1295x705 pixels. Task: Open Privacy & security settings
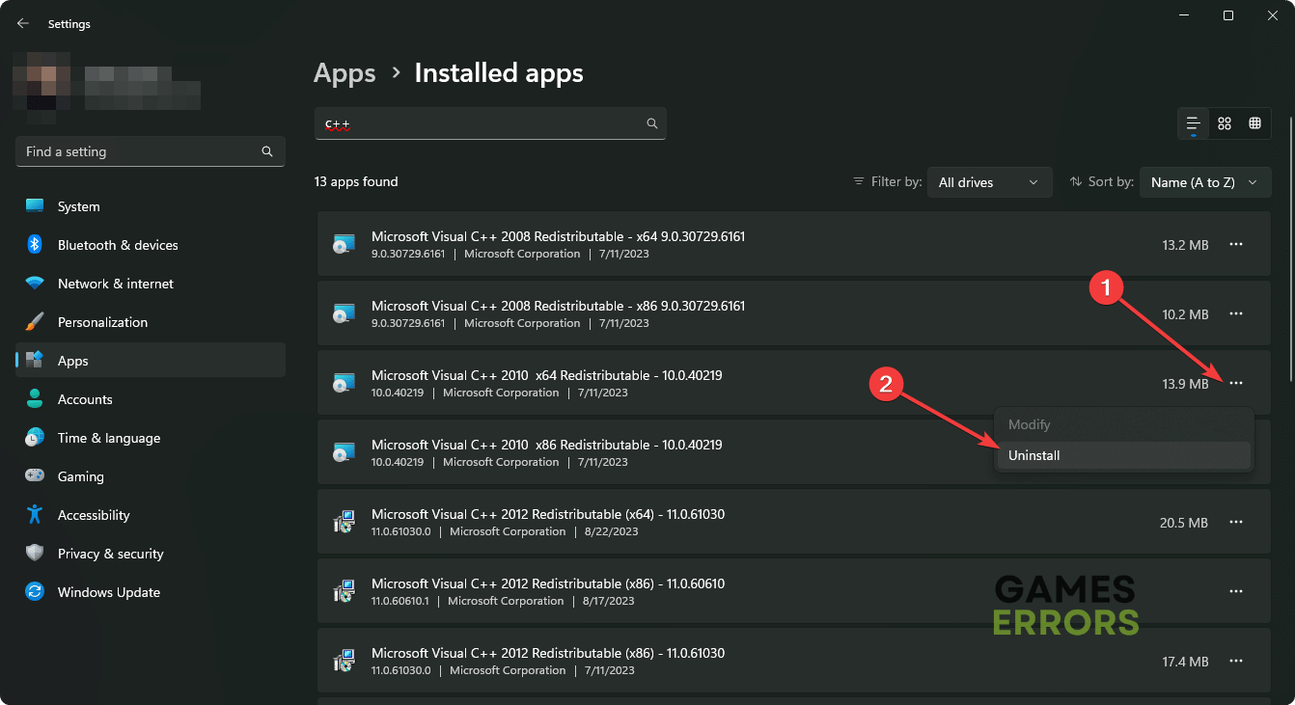(x=110, y=554)
